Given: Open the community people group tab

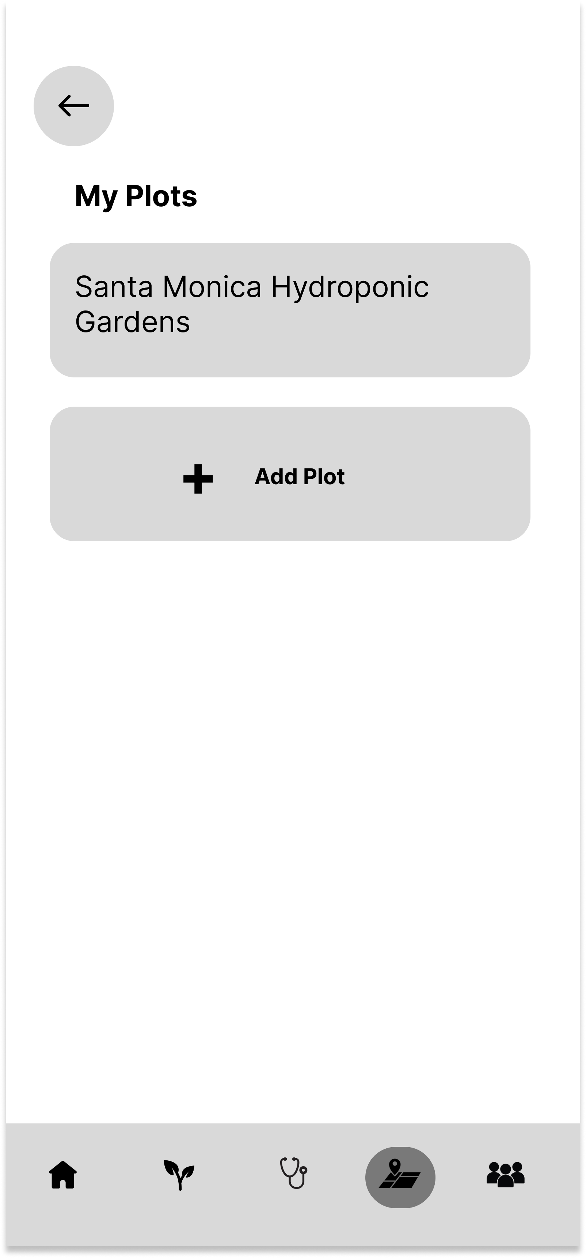Looking at the screenshot, I should (x=506, y=1175).
